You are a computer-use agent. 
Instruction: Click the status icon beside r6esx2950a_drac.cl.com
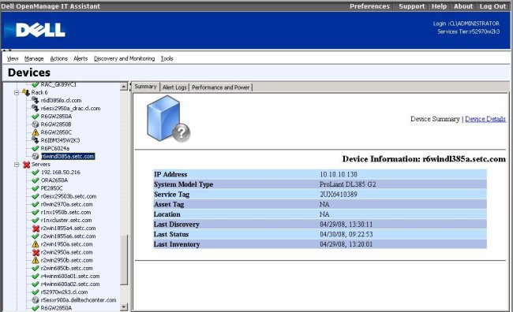tap(36, 108)
